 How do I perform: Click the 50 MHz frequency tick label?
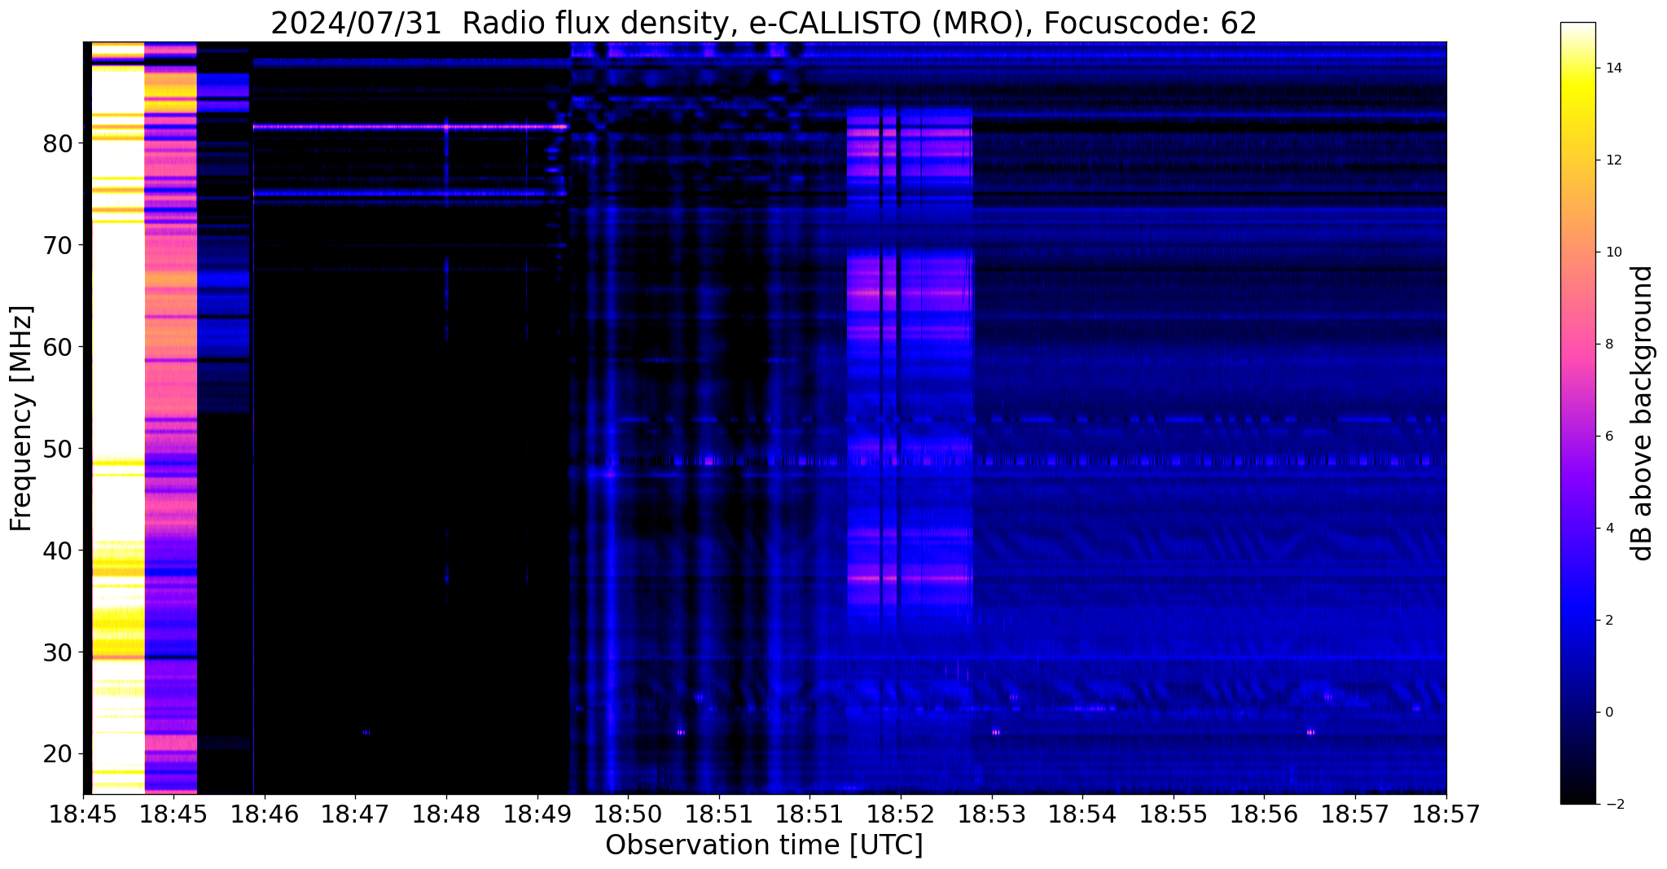(58, 449)
